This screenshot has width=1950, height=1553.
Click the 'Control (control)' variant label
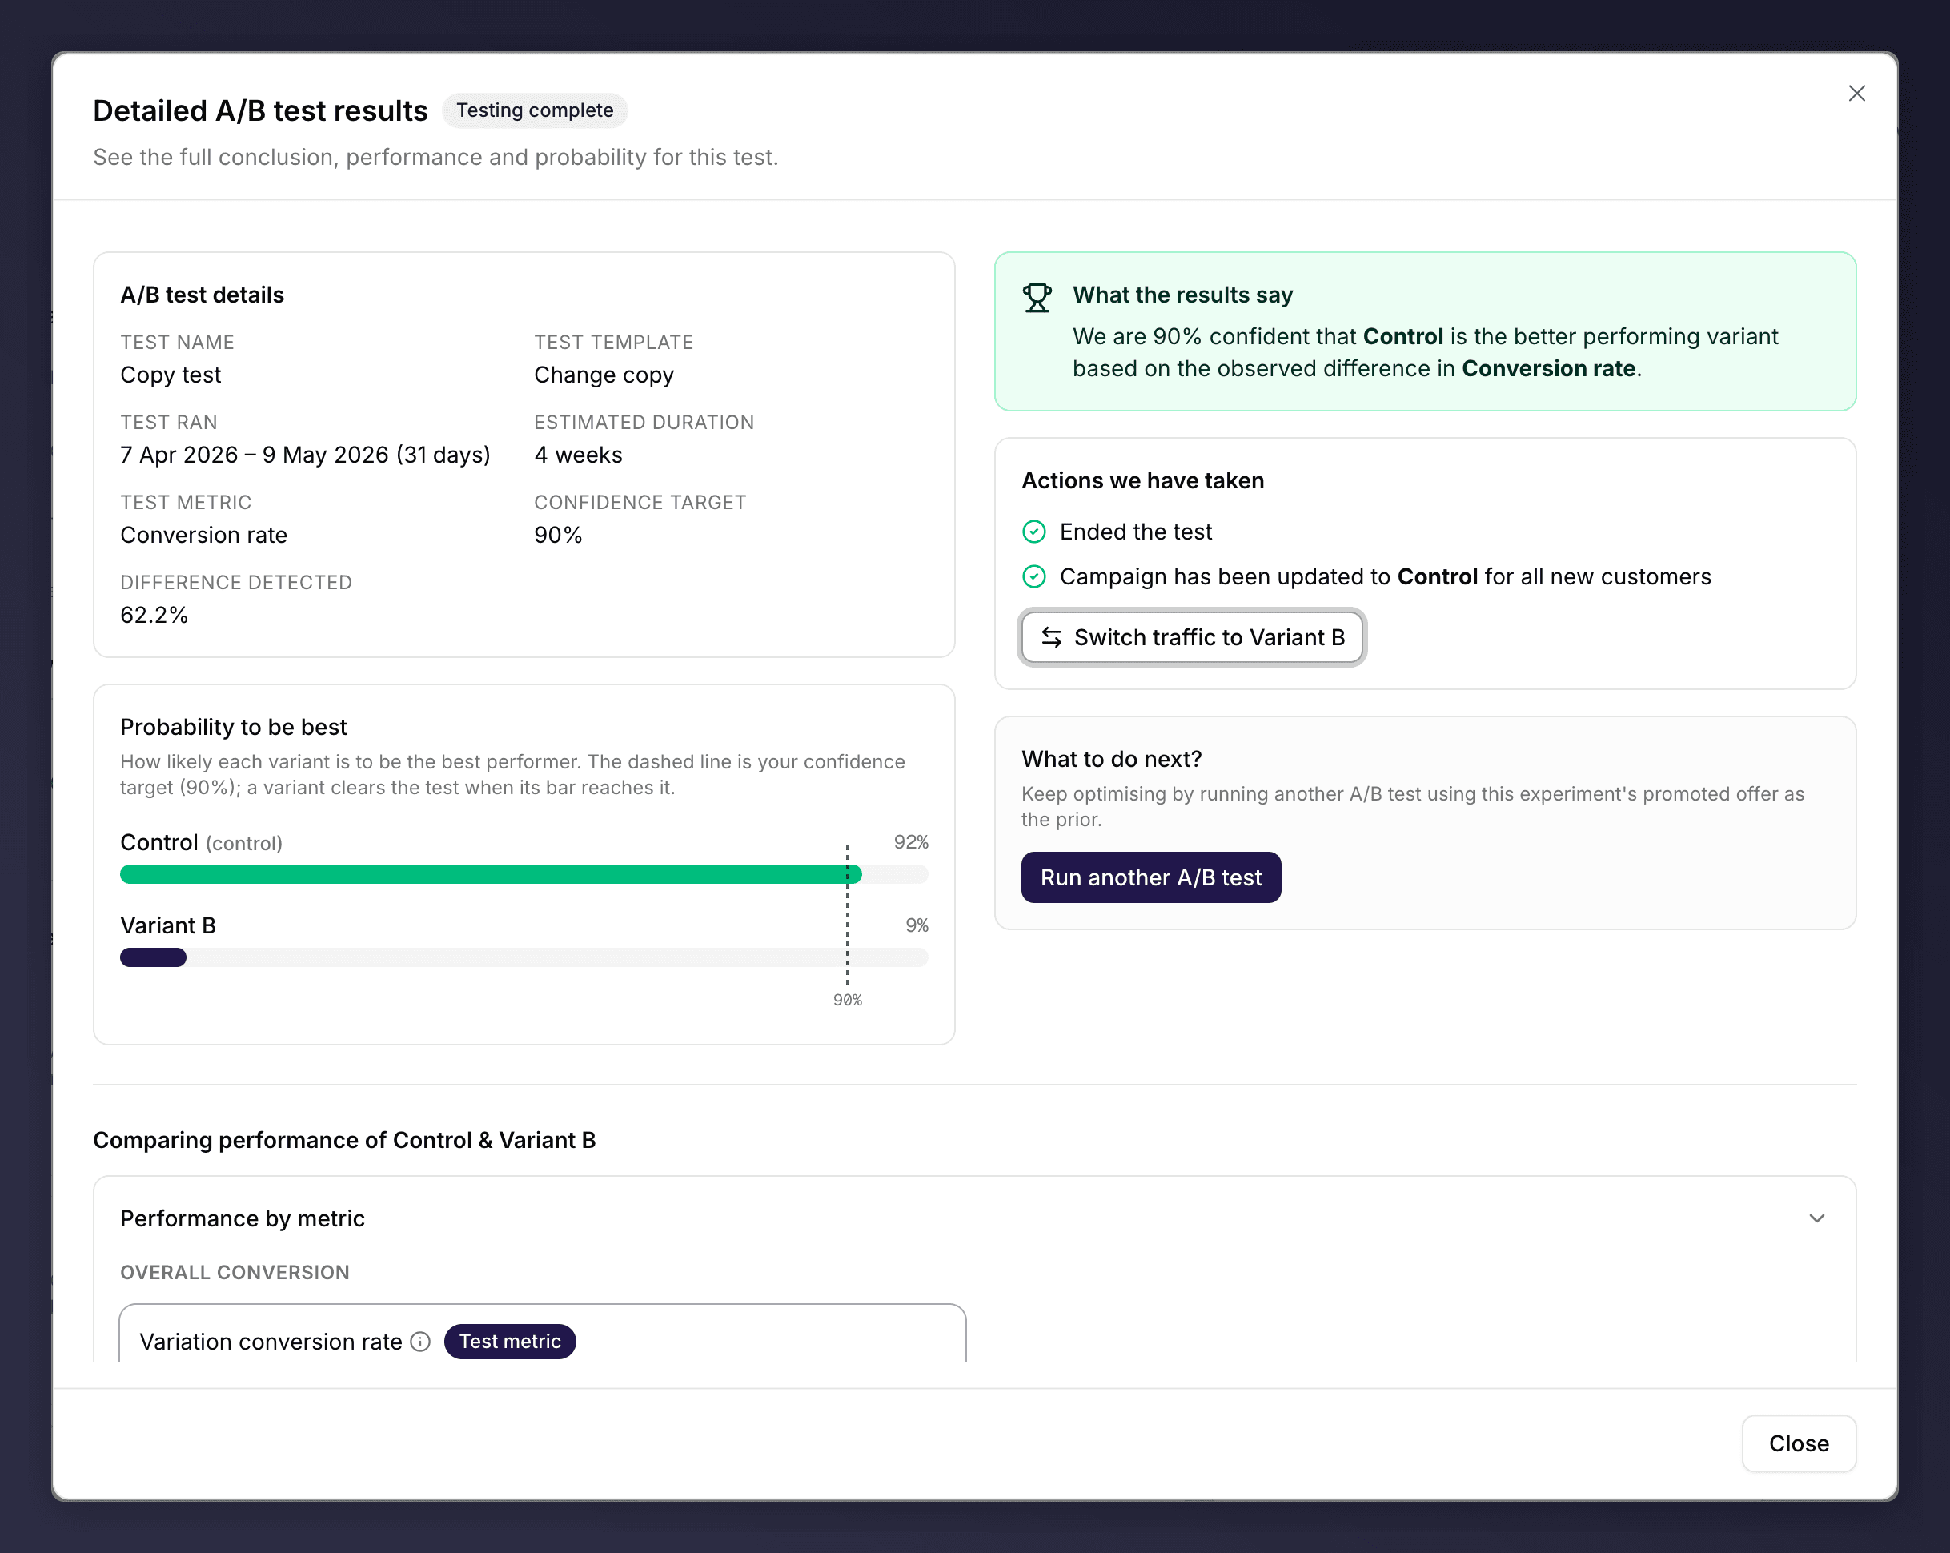201,842
